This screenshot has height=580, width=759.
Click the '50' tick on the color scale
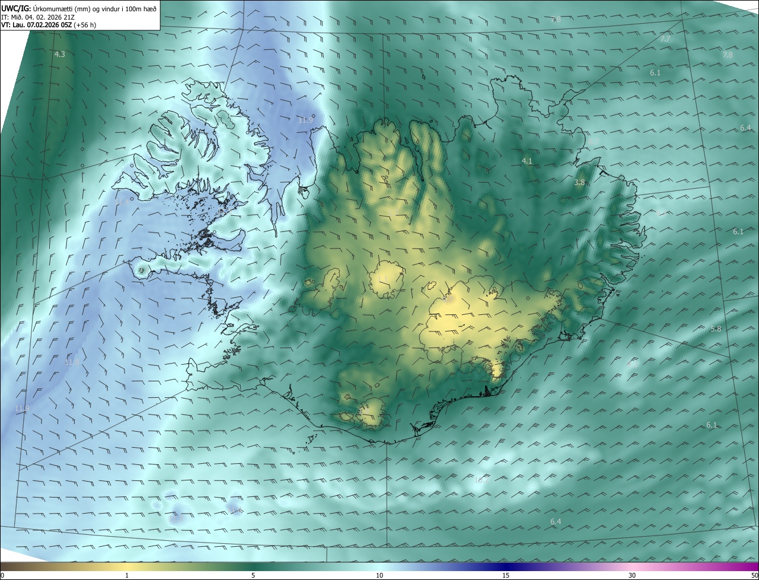[754, 575]
